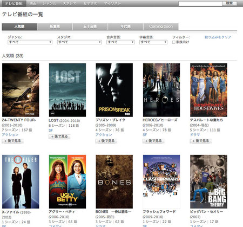Open the 24 -TWENTY FOUR- poster
Viewport: 243px width, 227px height.
[21, 90]
